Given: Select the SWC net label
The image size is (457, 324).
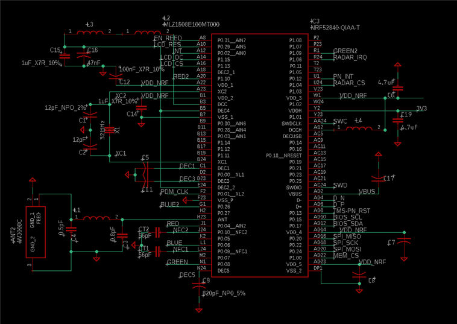Looking at the screenshot, I should (x=340, y=121).
